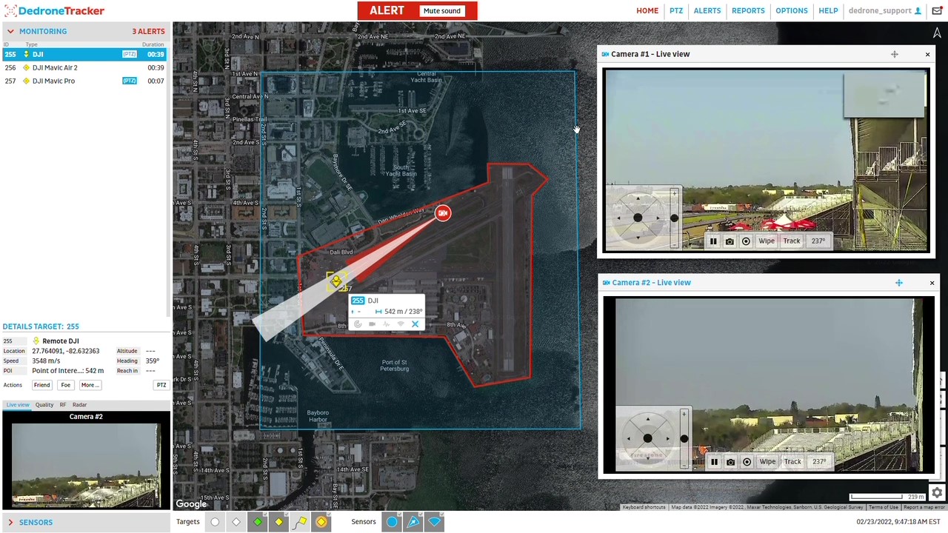Image resolution: width=948 pixels, height=533 pixels.
Task: Start recording on Camera #1
Action: pos(746,241)
